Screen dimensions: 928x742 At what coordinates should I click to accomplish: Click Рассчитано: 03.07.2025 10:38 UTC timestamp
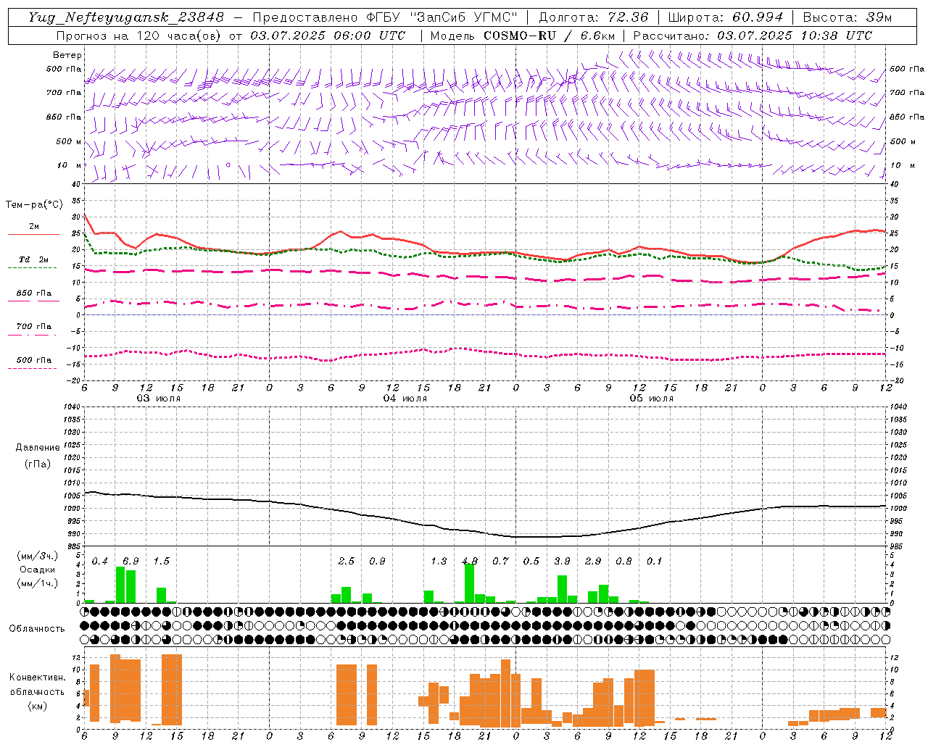click(753, 36)
